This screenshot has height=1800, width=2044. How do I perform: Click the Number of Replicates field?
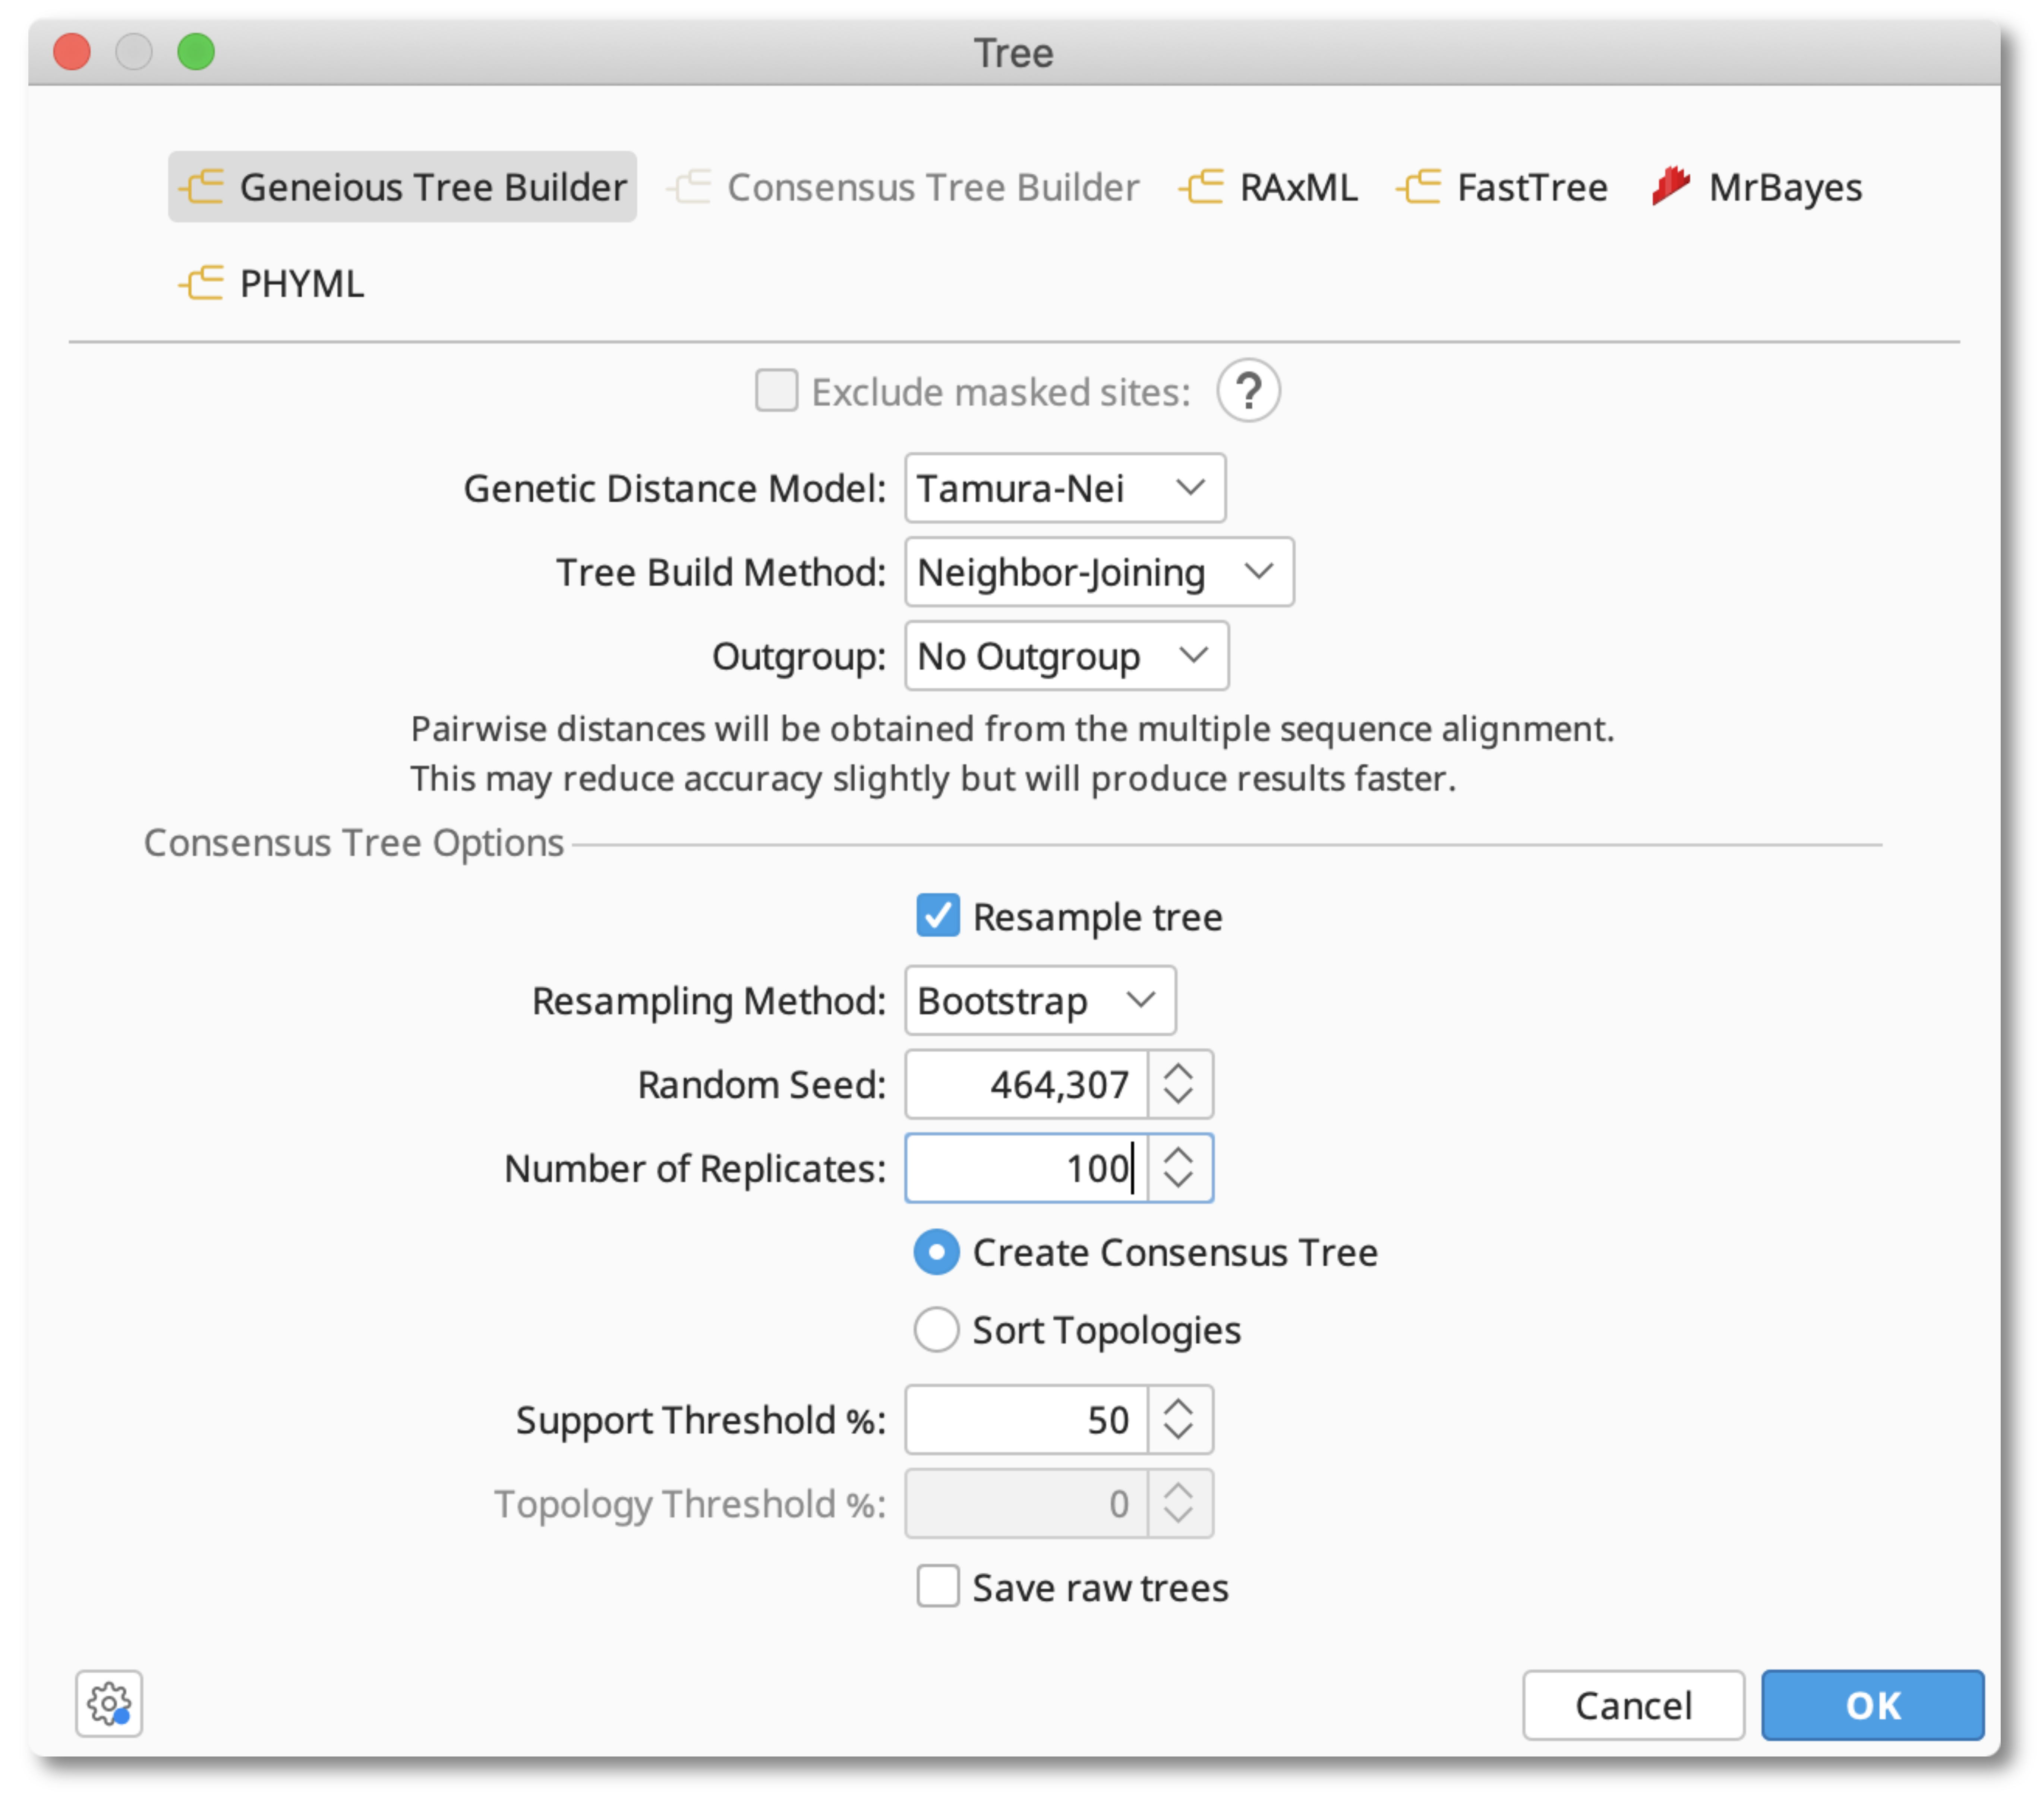pos(1026,1168)
